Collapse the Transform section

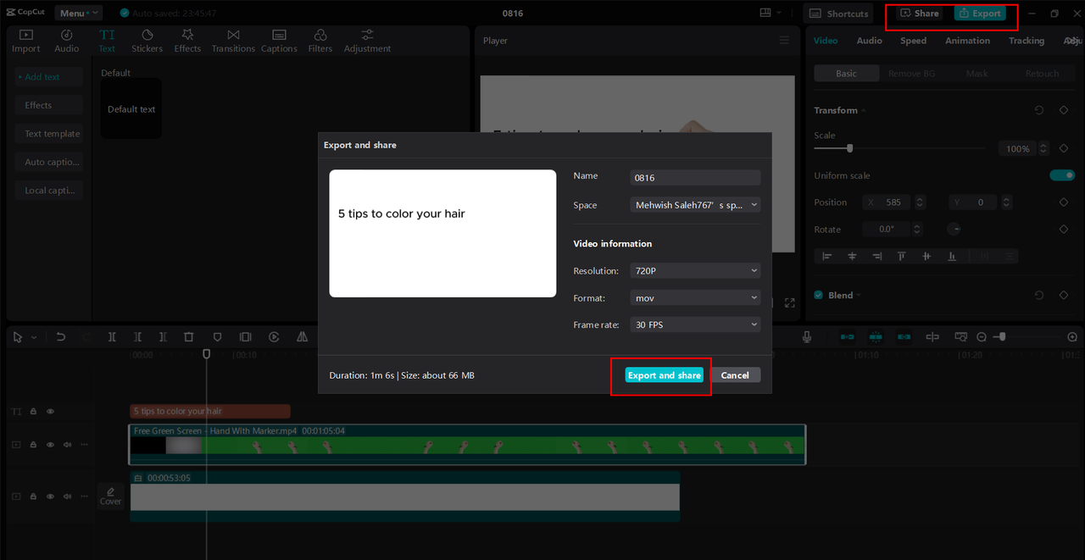864,111
